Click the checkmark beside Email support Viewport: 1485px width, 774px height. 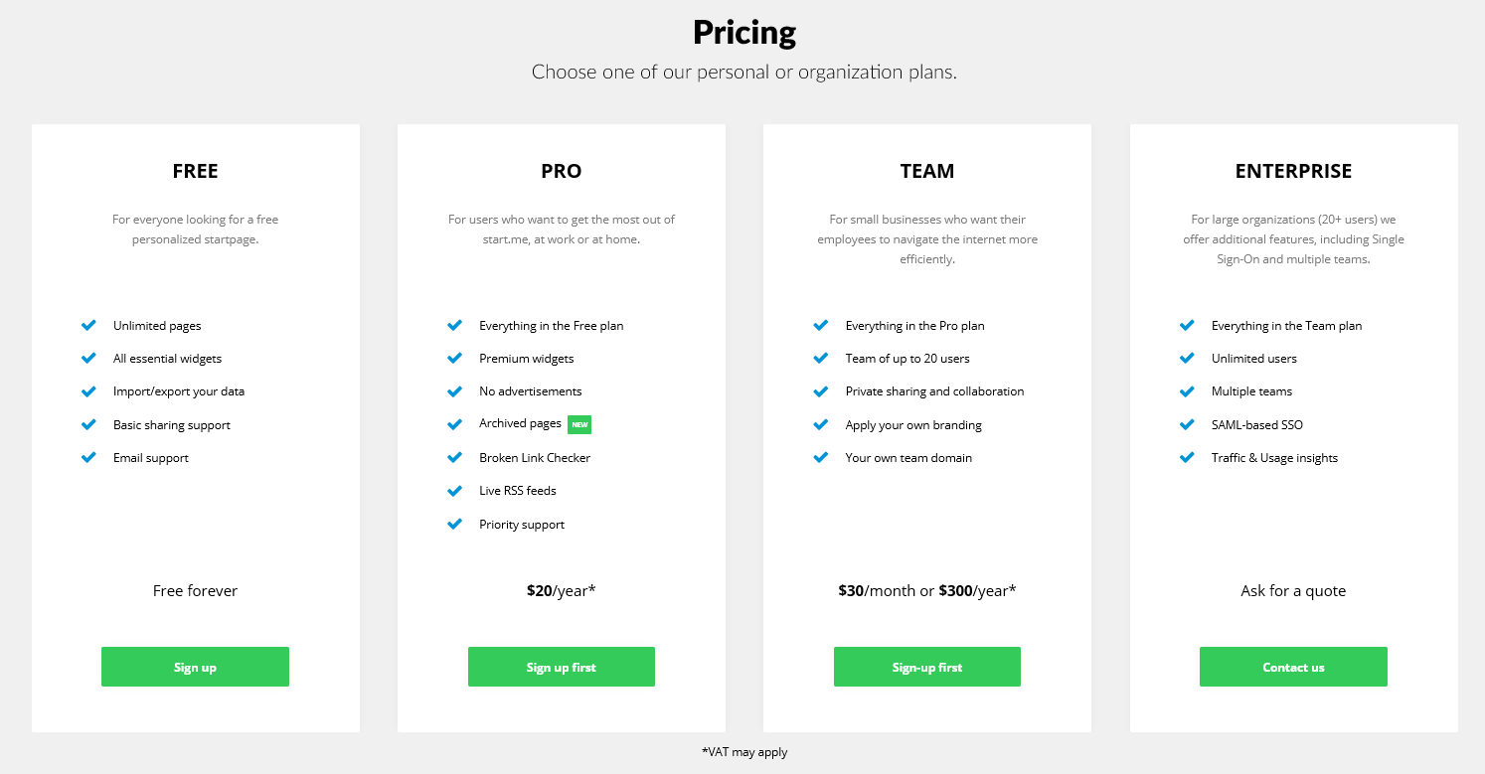point(87,457)
